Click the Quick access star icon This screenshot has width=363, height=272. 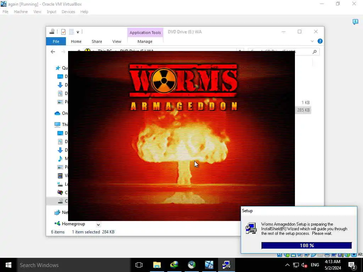coord(58,68)
